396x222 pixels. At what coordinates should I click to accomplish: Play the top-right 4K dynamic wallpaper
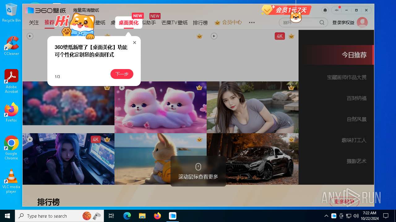(214, 36)
